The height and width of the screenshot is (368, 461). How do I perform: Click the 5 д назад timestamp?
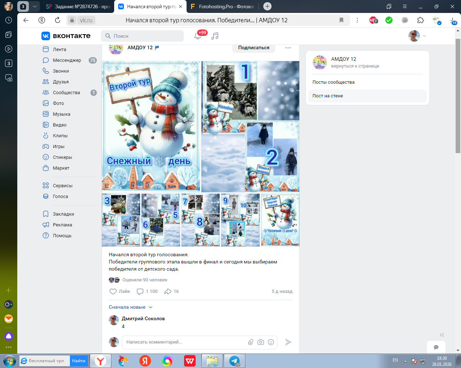[x=282, y=291]
